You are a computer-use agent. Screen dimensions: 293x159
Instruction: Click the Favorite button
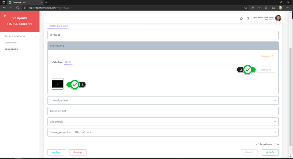(266, 56)
